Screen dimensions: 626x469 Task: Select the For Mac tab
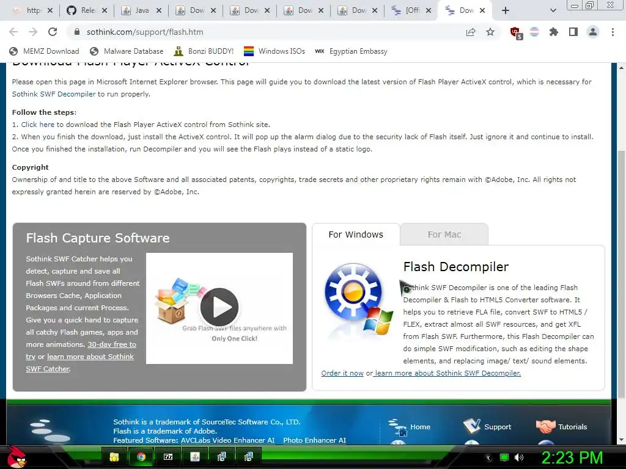[444, 234]
